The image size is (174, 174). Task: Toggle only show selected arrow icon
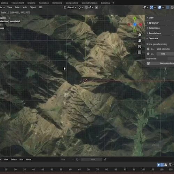tap(158, 165)
